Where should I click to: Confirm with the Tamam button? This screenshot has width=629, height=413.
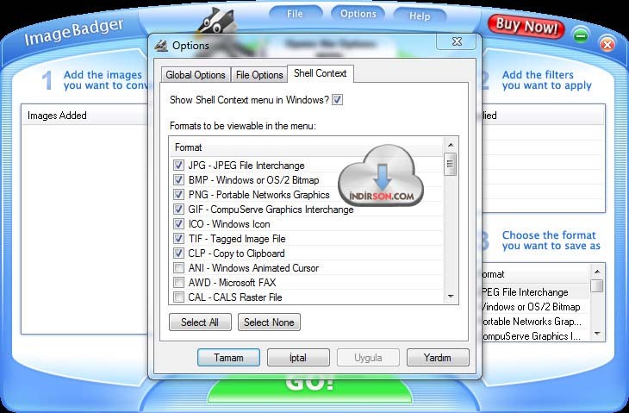coord(228,358)
